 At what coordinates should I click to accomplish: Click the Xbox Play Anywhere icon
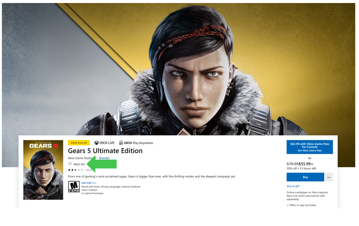tap(121, 143)
